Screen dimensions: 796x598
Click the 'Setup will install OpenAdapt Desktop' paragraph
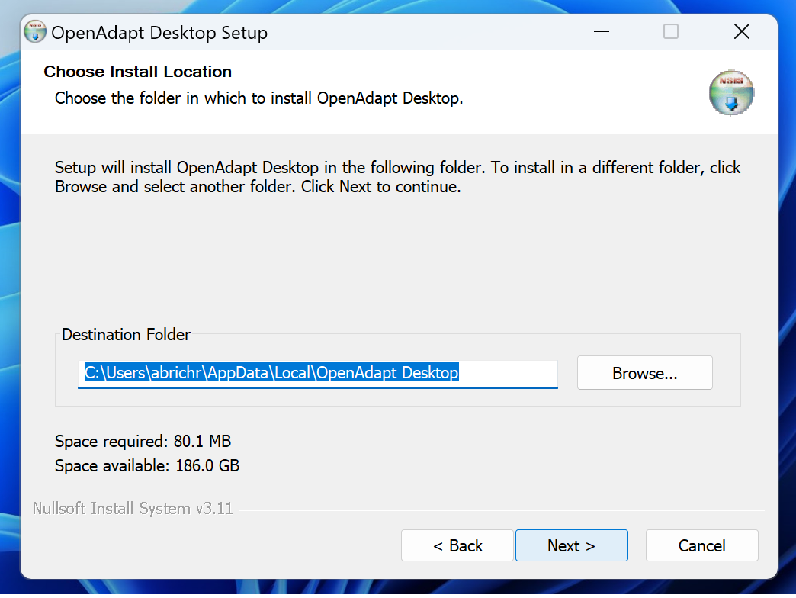[x=397, y=177]
